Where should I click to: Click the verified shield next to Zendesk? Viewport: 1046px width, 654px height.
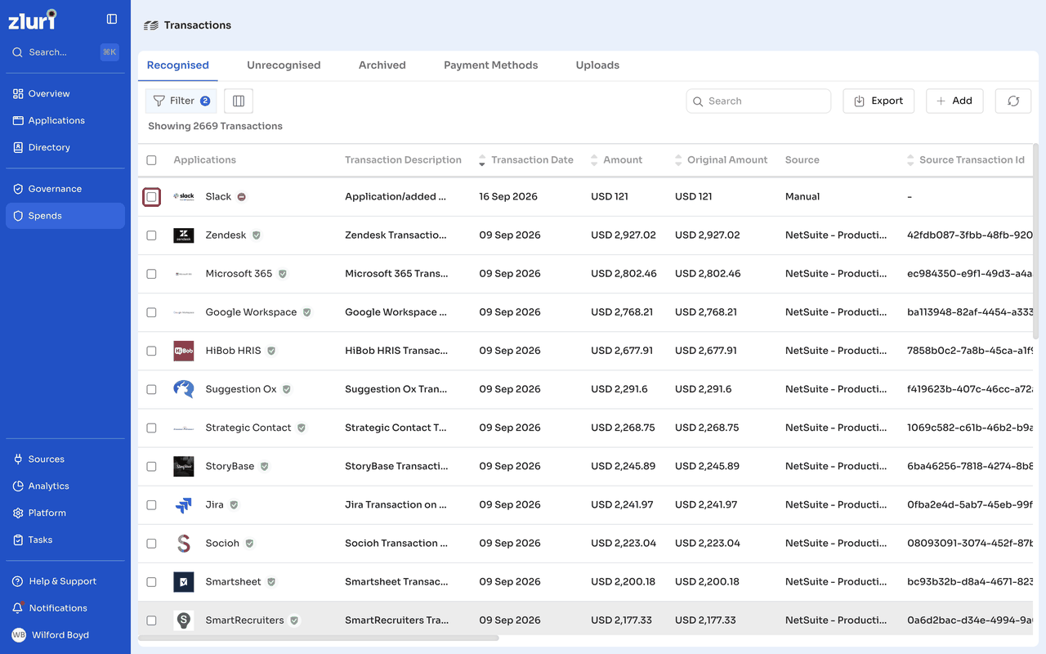[x=257, y=235]
